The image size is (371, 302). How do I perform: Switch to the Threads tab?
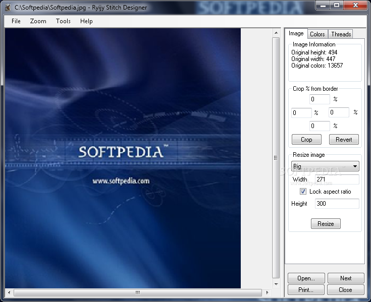coord(341,34)
